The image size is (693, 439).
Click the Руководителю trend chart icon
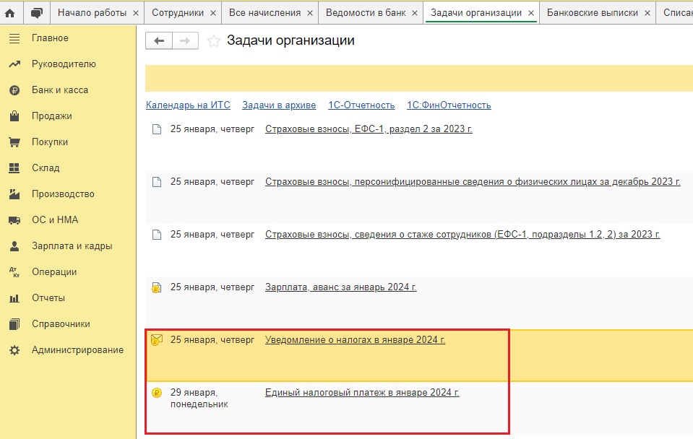[14, 64]
